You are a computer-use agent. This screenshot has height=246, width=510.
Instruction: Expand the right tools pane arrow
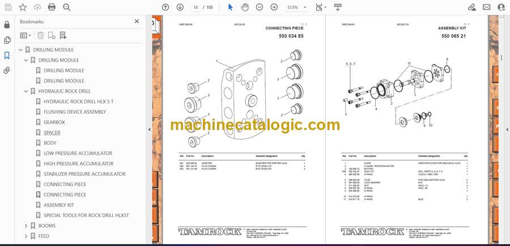coord(507,130)
